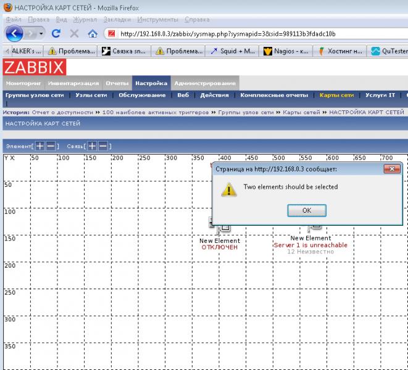Switch to the Хостинг н... tab
Viewport: 408px width, 370px height.
[339, 51]
